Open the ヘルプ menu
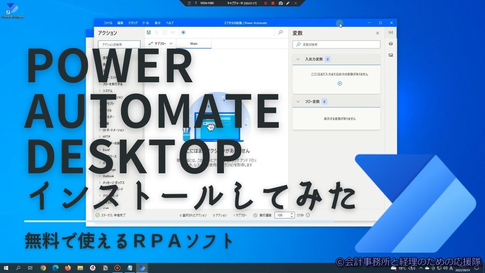The height and width of the screenshot is (273, 485). [x=170, y=23]
